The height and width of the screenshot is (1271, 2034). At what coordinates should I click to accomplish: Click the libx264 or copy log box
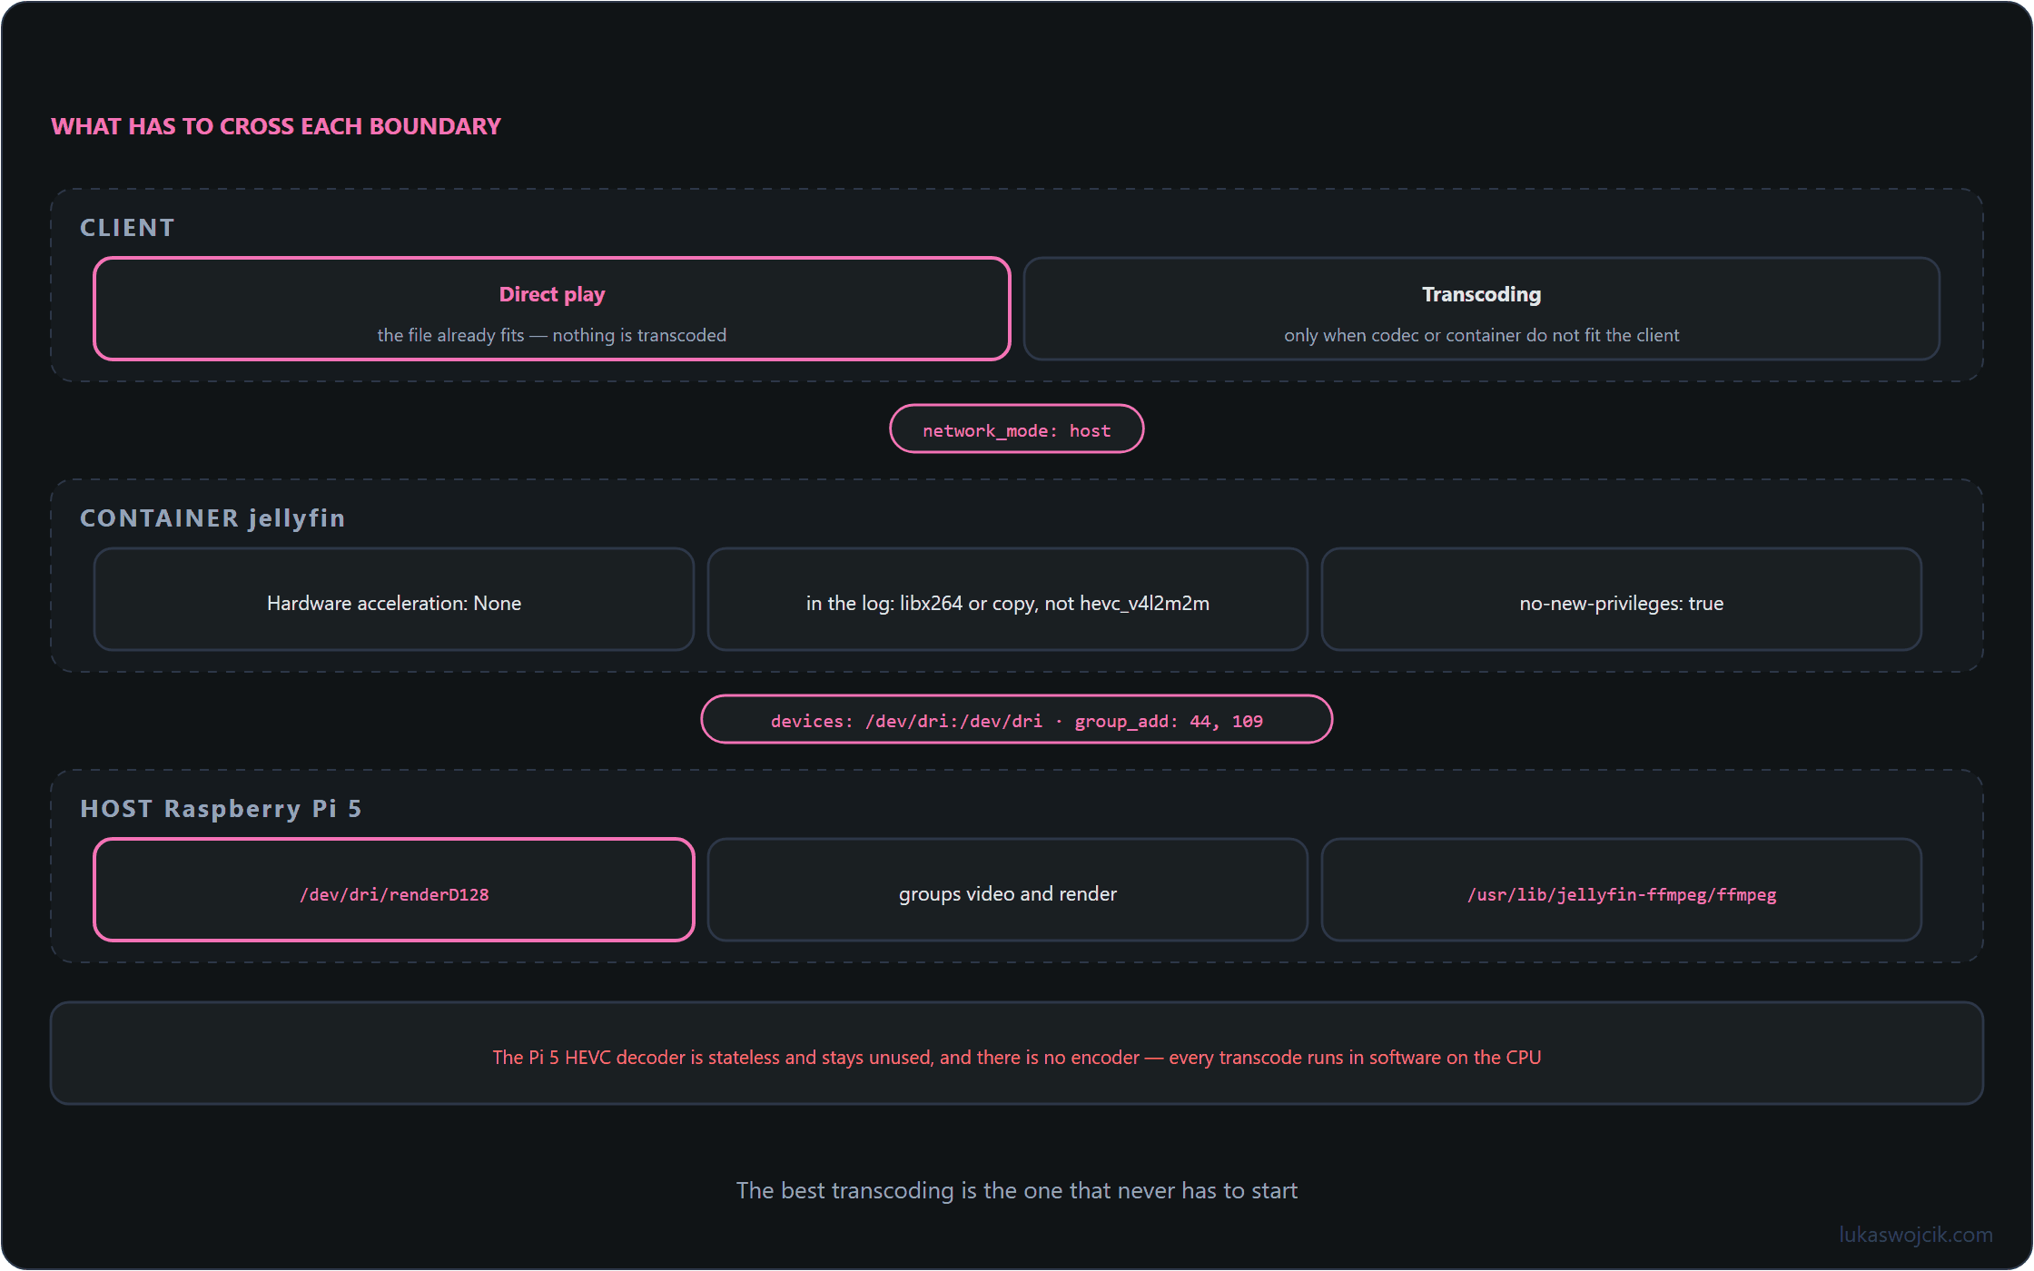point(1008,599)
